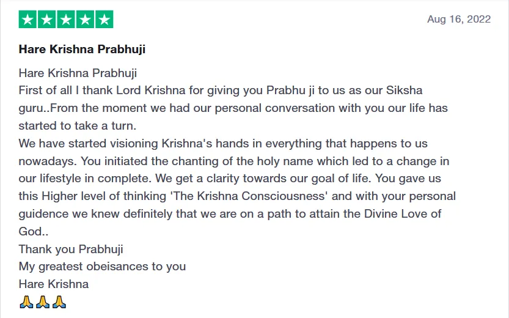
Task: Select the middle folded-hands emoji
Action: 42,302
